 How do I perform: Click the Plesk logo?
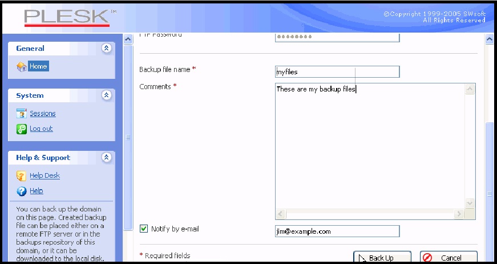tap(70, 18)
